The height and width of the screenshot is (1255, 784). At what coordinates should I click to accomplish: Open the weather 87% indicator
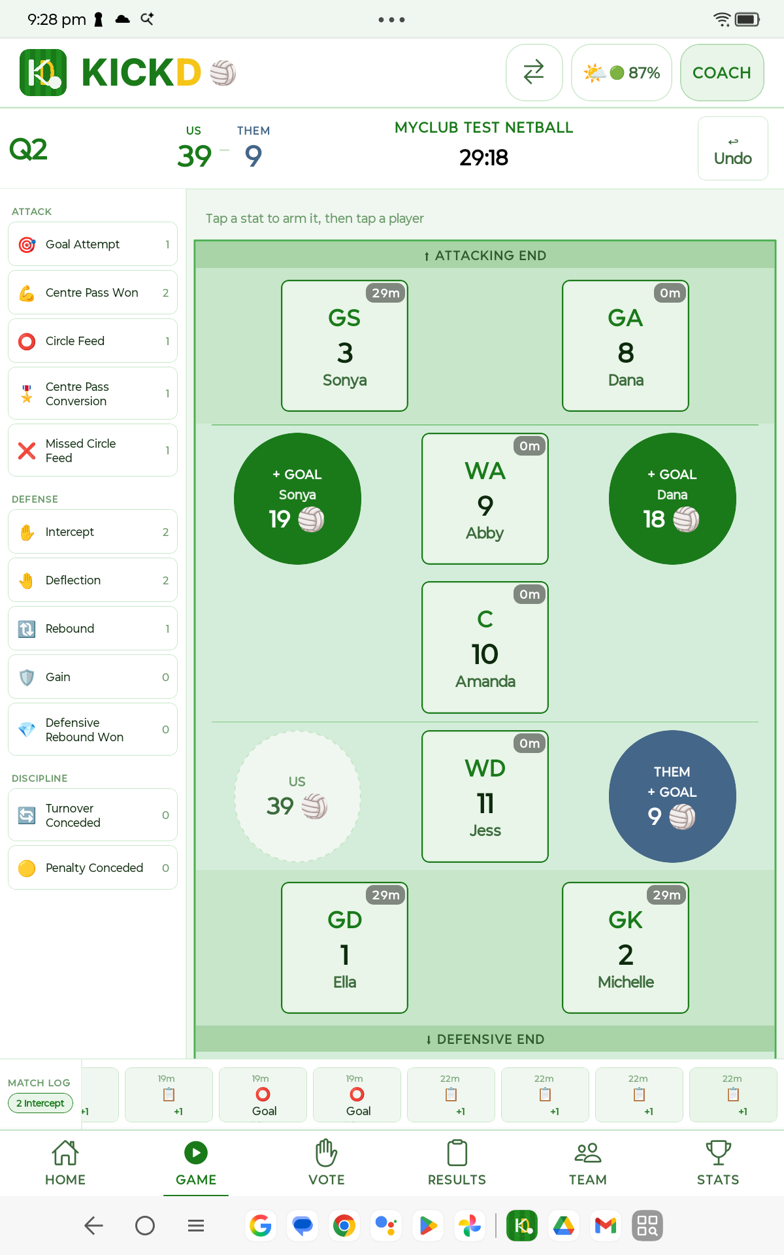point(621,73)
